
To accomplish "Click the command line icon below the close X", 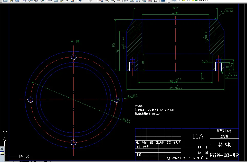I will 2,154.
